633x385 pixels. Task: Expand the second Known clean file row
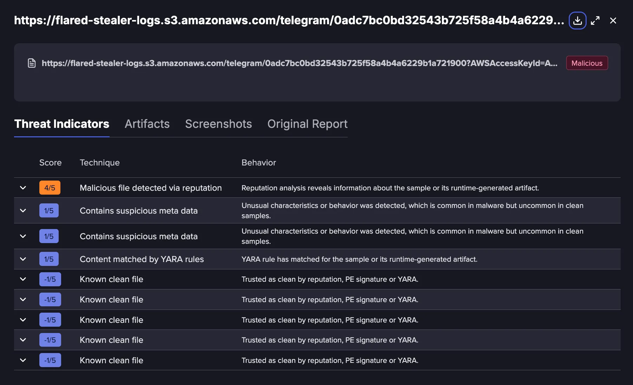(x=23, y=300)
